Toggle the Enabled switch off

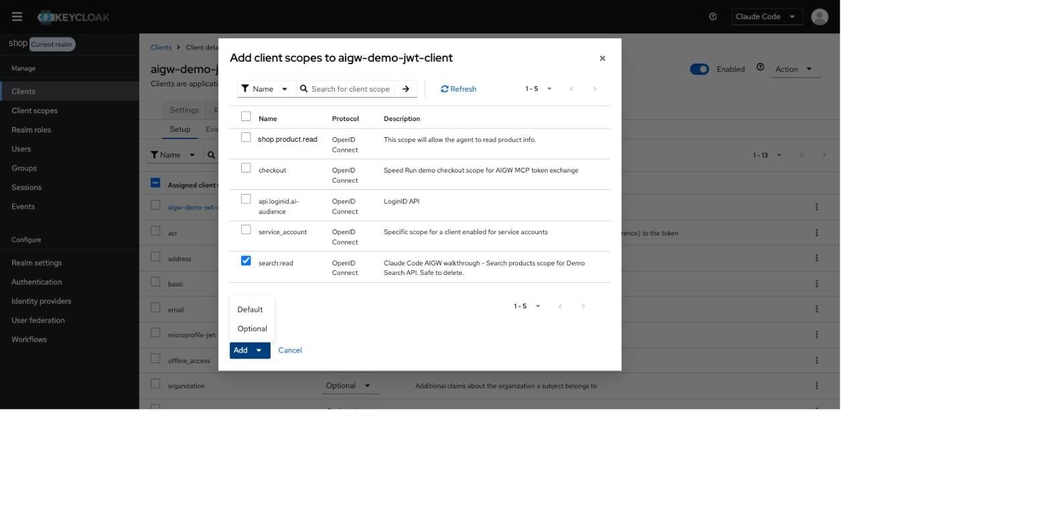click(x=699, y=69)
